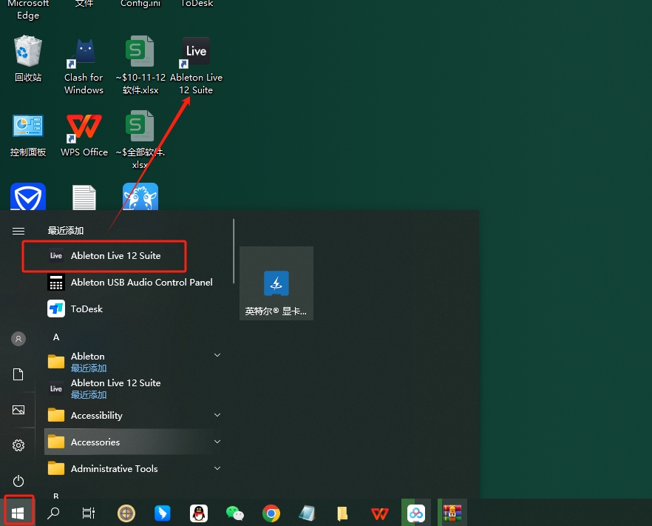Image resolution: width=652 pixels, height=526 pixels.
Task: Expand the Accessibility folder chevron
Action: coord(217,415)
